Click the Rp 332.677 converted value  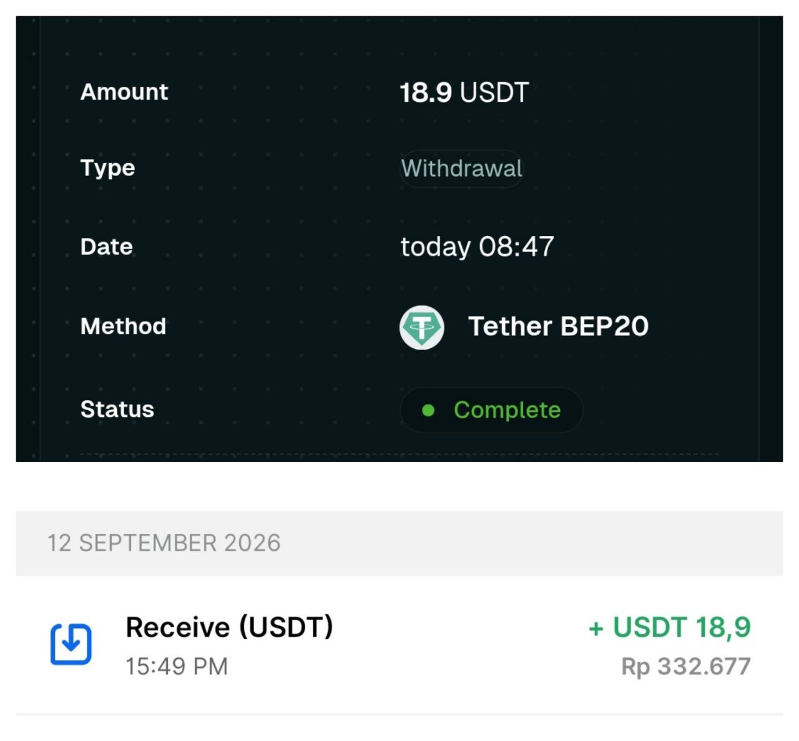pos(686,667)
